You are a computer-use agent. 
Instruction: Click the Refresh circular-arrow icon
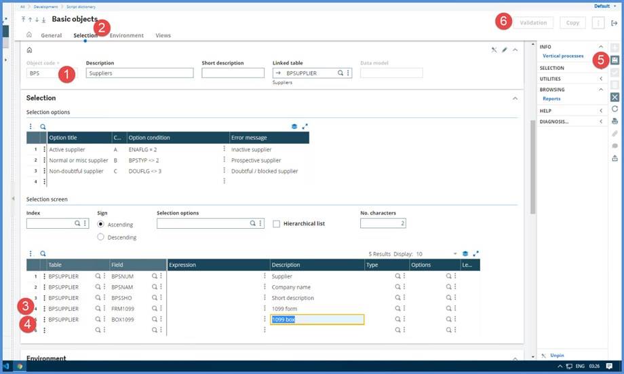[615, 109]
